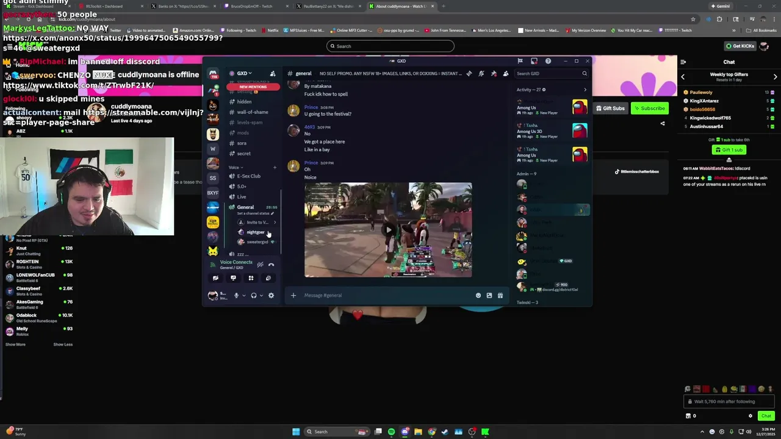Click invite members icon beside GXD
Viewport: 781px width, 439px height.
273,74
